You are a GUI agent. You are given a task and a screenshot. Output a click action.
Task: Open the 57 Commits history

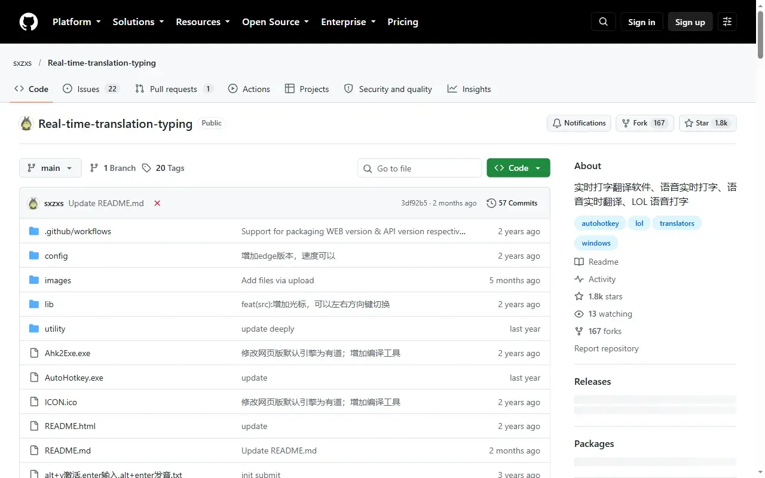click(512, 203)
